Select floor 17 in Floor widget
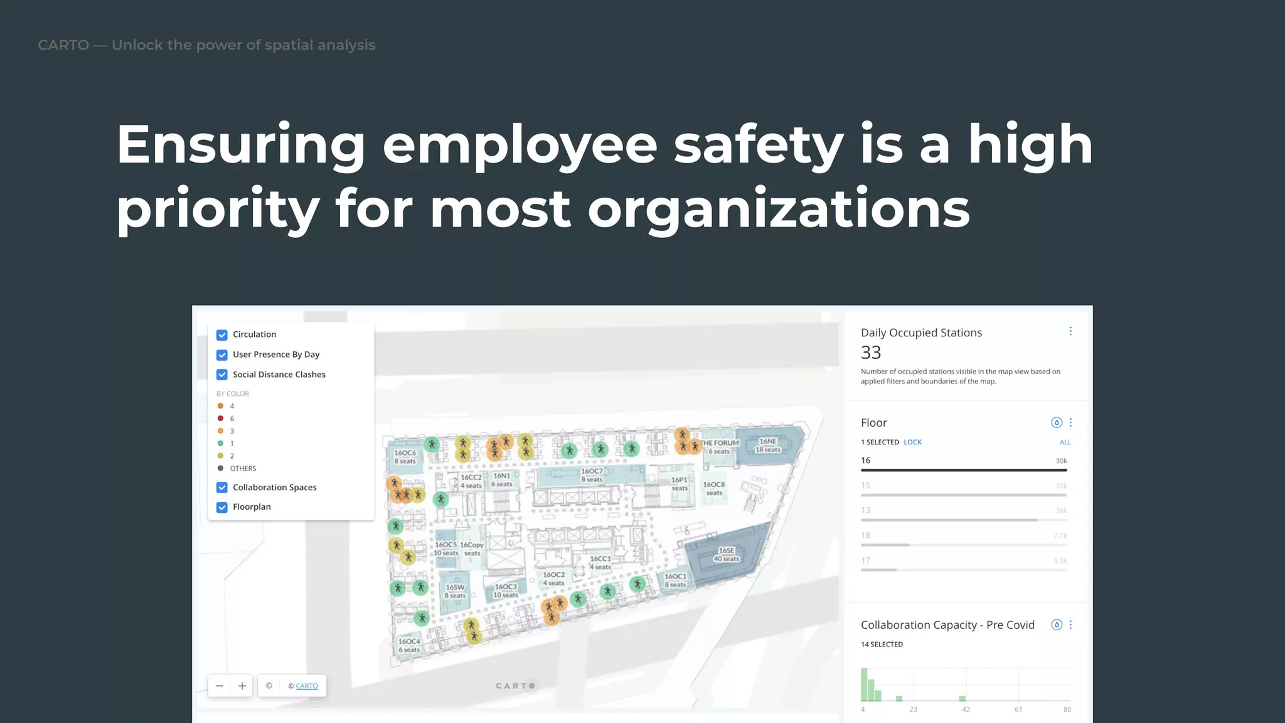 pos(964,565)
